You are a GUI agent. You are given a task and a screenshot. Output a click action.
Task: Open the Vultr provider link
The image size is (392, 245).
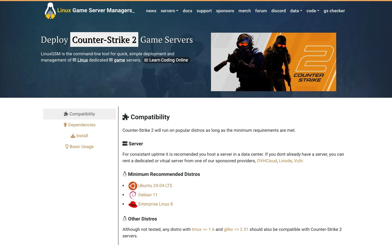point(299,161)
